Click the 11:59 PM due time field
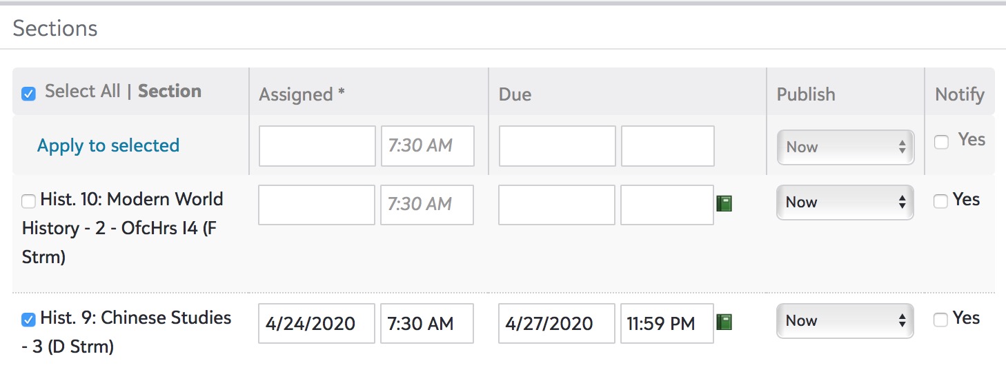 (x=667, y=323)
